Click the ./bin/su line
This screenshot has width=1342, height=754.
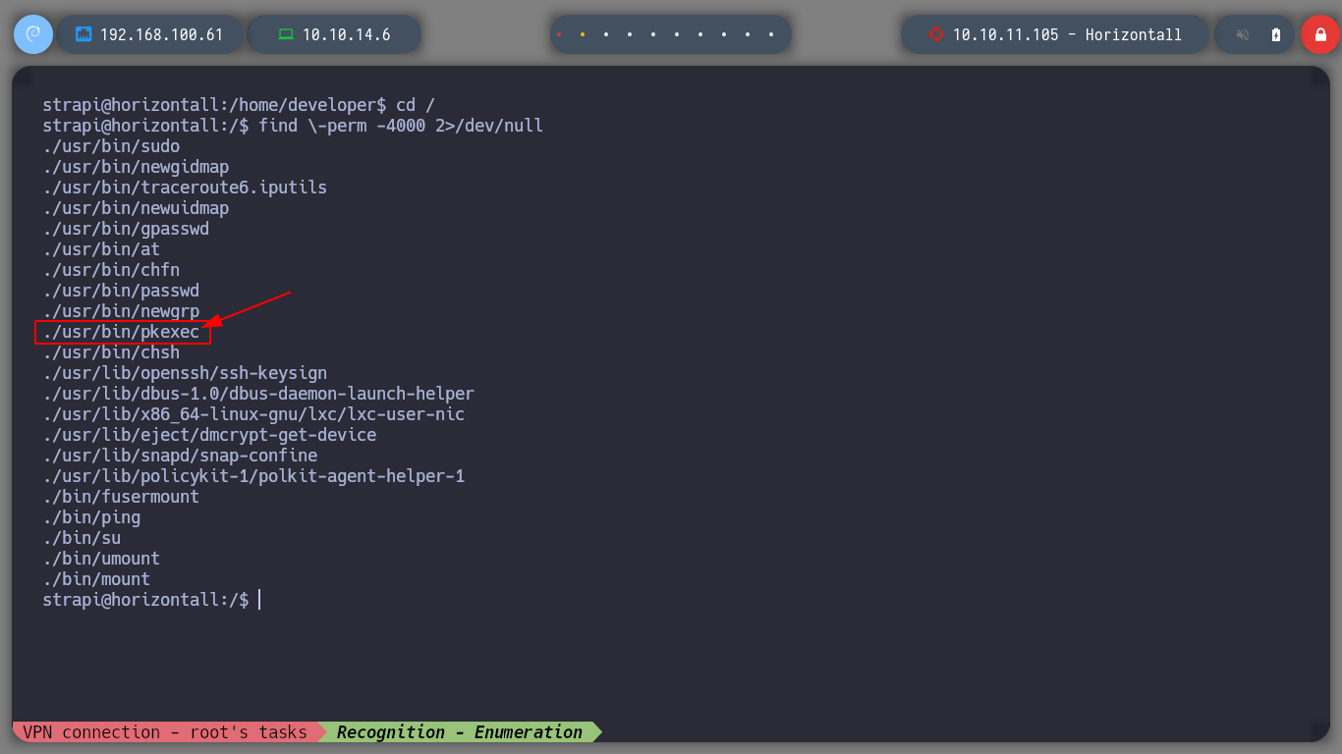coord(82,538)
